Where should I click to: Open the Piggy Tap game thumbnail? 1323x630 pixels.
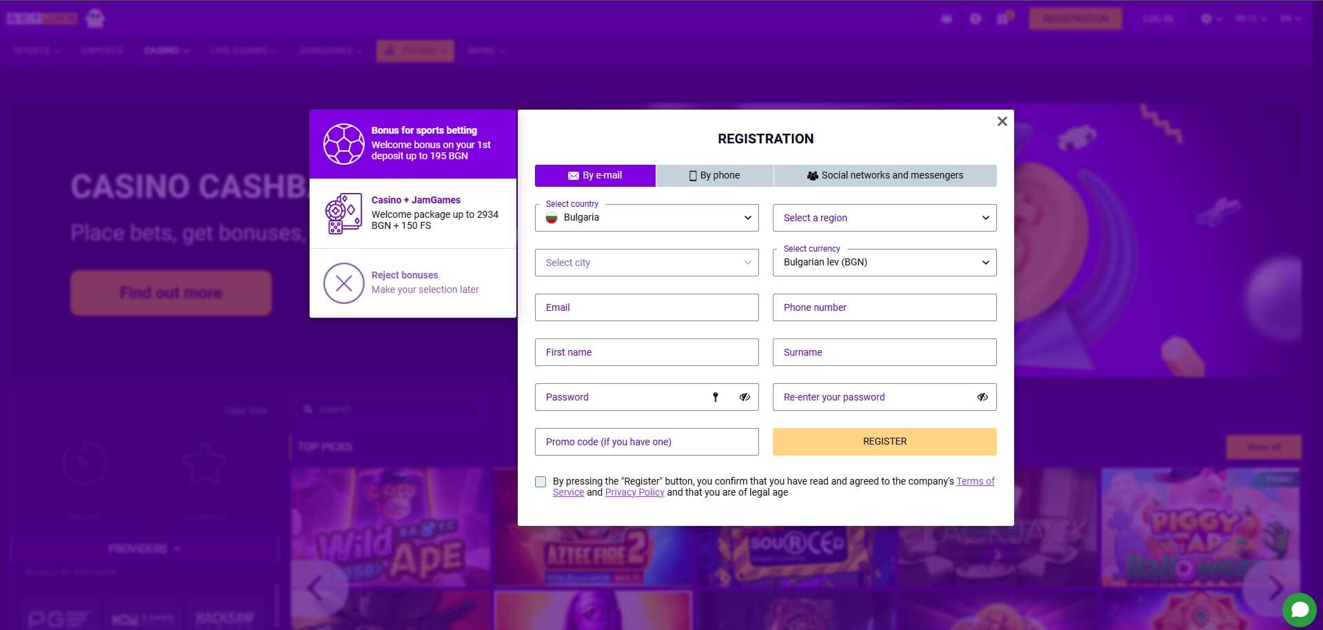click(1200, 527)
